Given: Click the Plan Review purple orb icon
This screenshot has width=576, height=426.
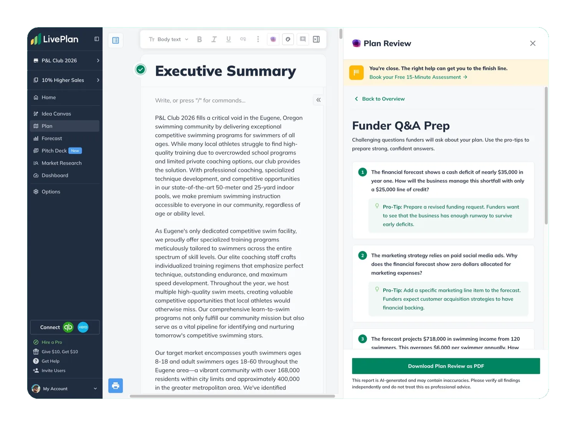Looking at the screenshot, I should click(356, 43).
